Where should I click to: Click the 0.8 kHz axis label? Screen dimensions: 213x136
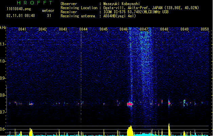click(3, 95)
